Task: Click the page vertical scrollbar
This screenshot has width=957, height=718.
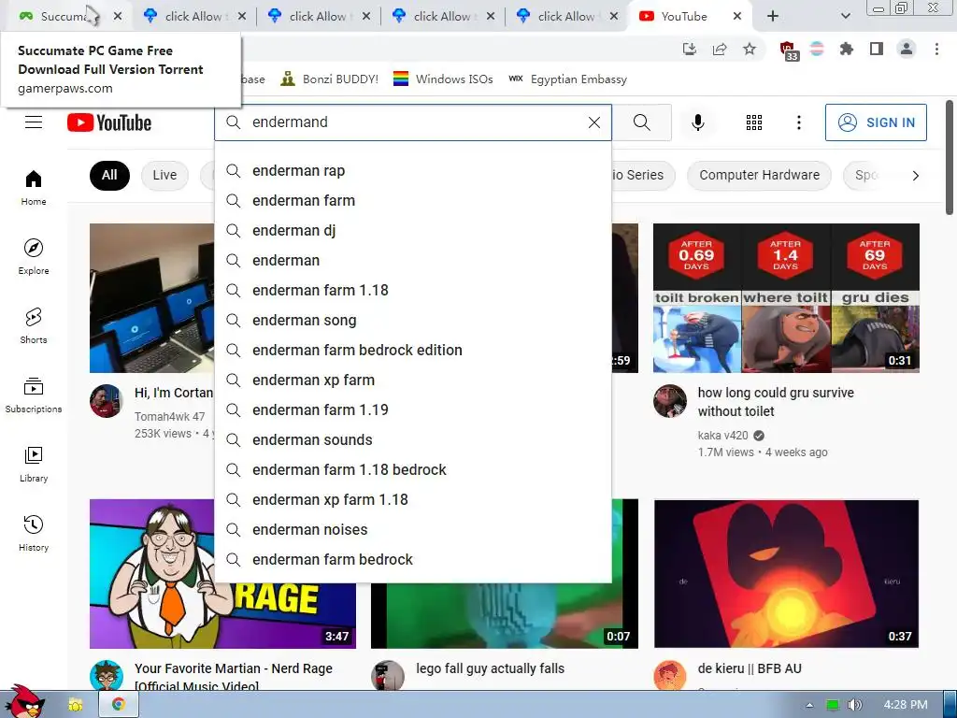Action: [x=950, y=157]
